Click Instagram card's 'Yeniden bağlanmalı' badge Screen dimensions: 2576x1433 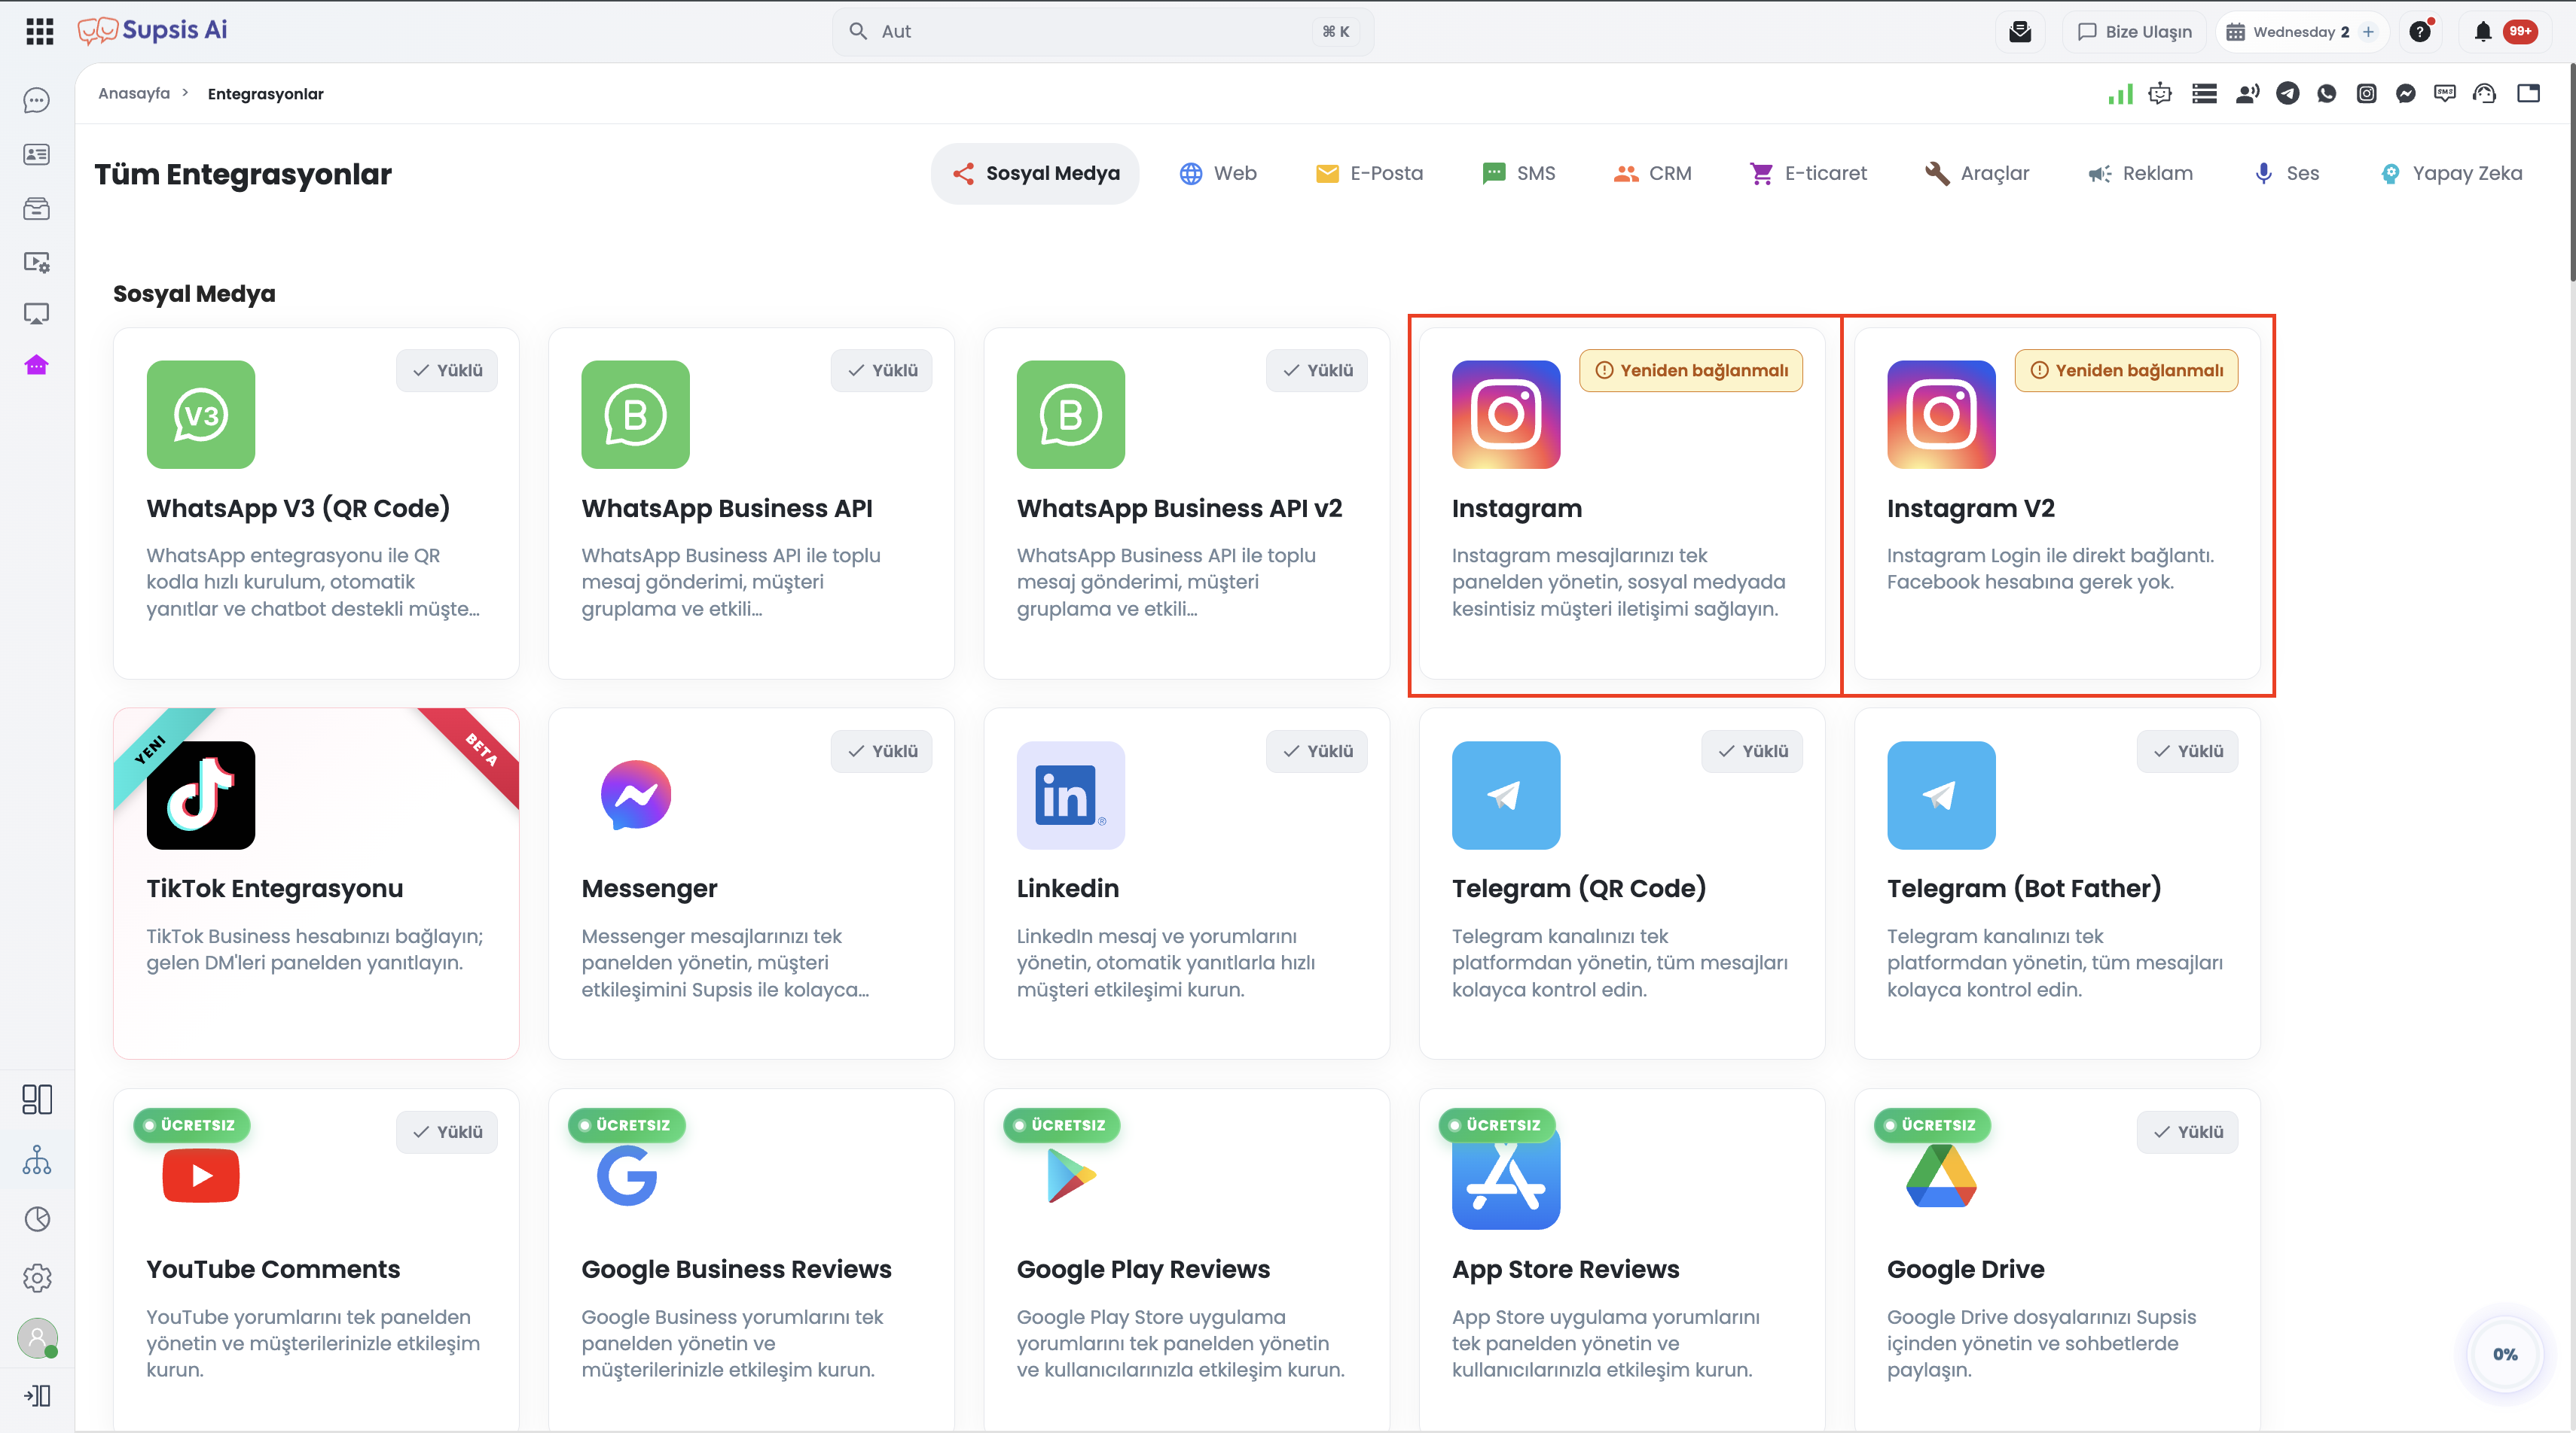[x=1691, y=371]
